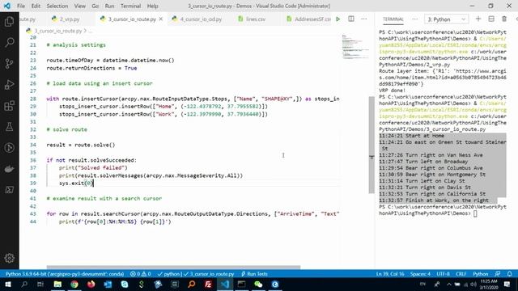Open the Docker whale view
Viewport: 518px width, 291px height.
coord(9,169)
